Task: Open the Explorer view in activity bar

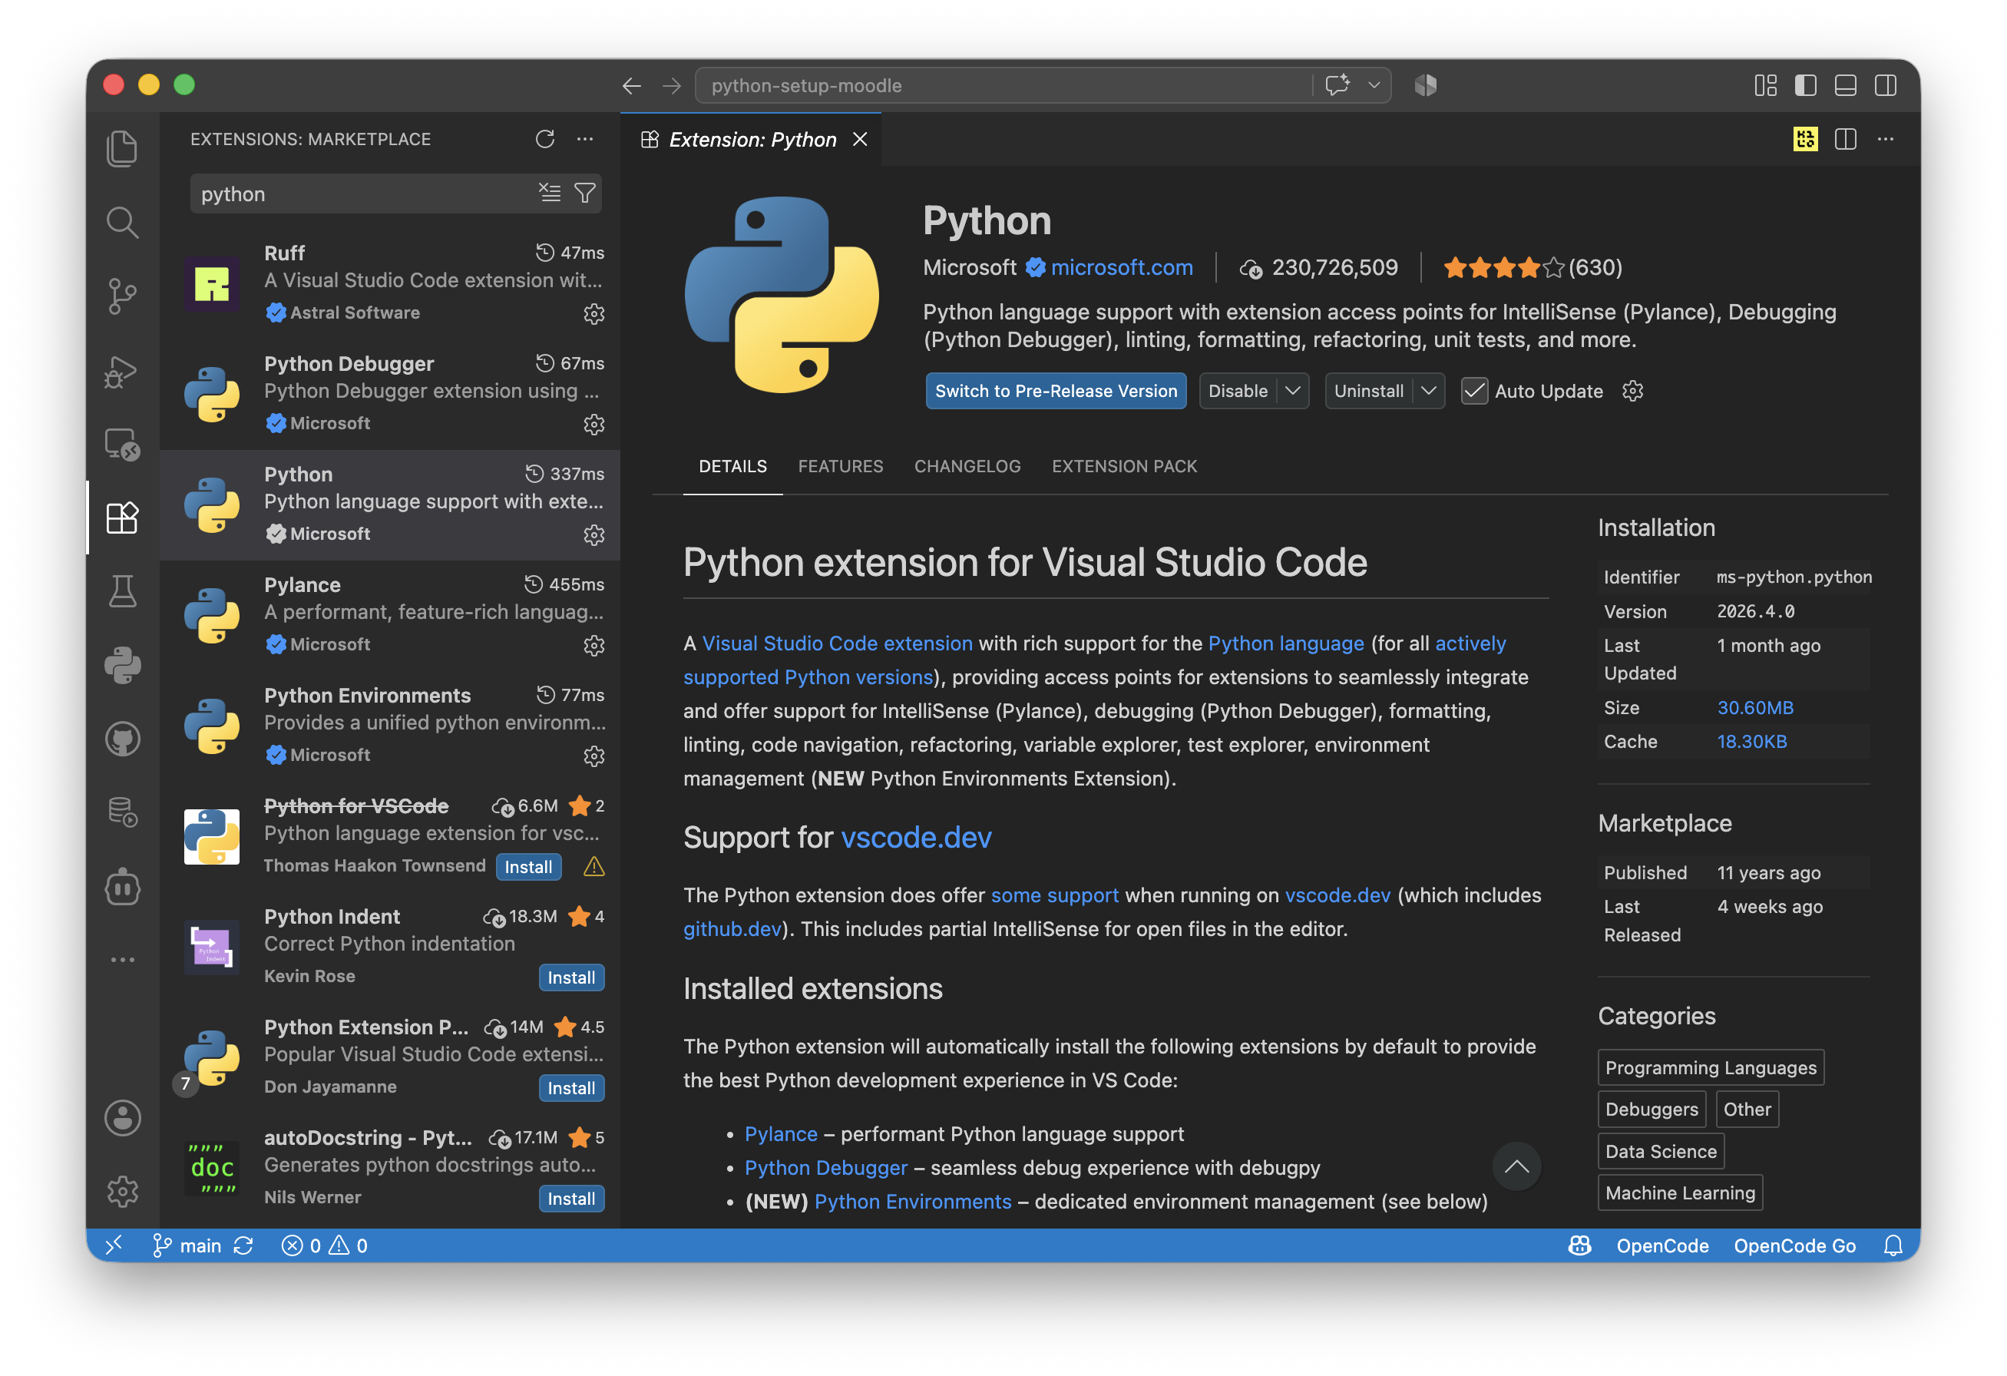Action: (x=122, y=148)
